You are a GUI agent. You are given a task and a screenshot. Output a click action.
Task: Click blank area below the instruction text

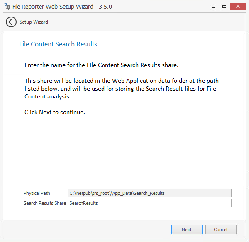tap(124, 153)
